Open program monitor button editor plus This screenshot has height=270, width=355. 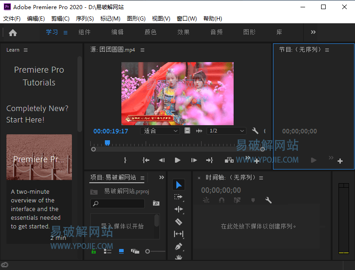pyautogui.click(x=340, y=161)
